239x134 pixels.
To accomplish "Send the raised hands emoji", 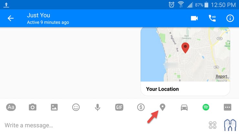I will 230,125.
